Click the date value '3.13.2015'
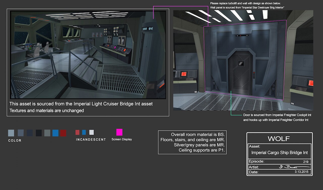This screenshot has width=323, height=190. click(302, 172)
